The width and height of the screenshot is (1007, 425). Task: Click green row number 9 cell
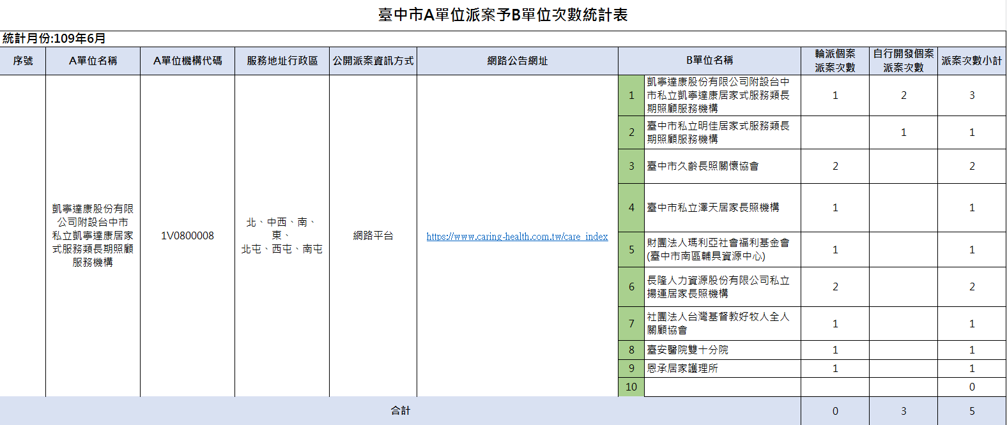point(631,368)
